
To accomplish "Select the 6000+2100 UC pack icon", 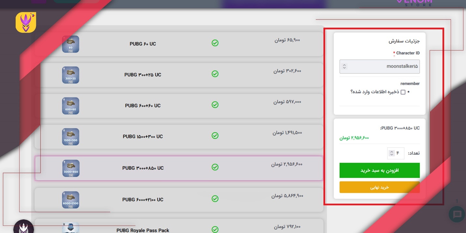I will (x=71, y=200).
